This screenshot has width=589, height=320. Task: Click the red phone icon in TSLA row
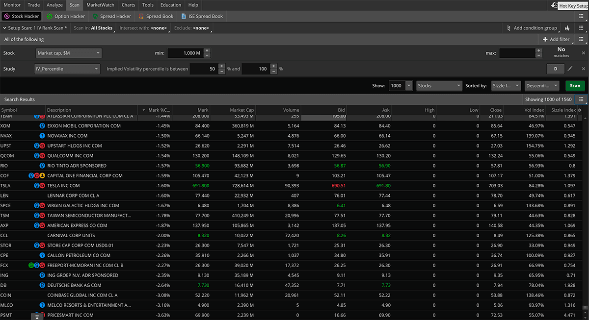(42, 185)
